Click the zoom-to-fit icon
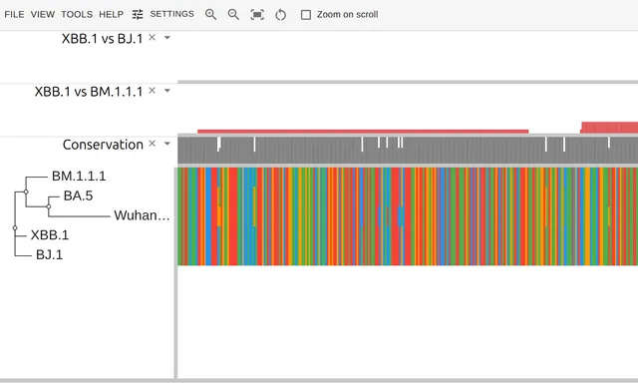The width and height of the screenshot is (638, 383). point(257,15)
